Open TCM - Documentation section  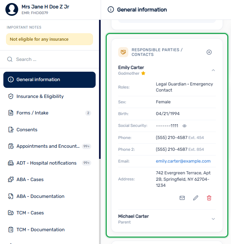(x=49, y=230)
